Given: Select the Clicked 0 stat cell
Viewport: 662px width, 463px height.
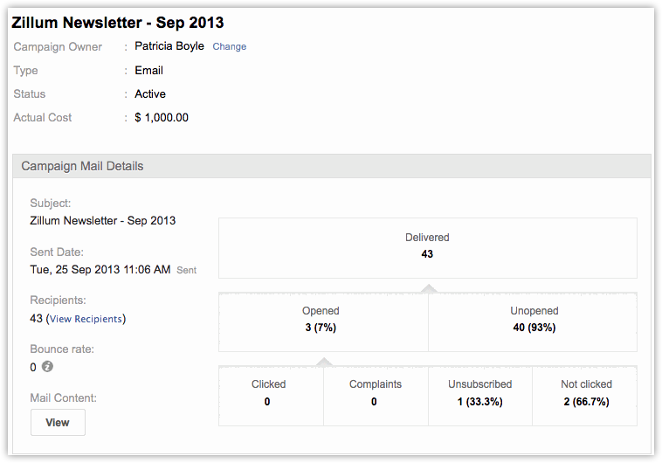Looking at the screenshot, I should (268, 393).
